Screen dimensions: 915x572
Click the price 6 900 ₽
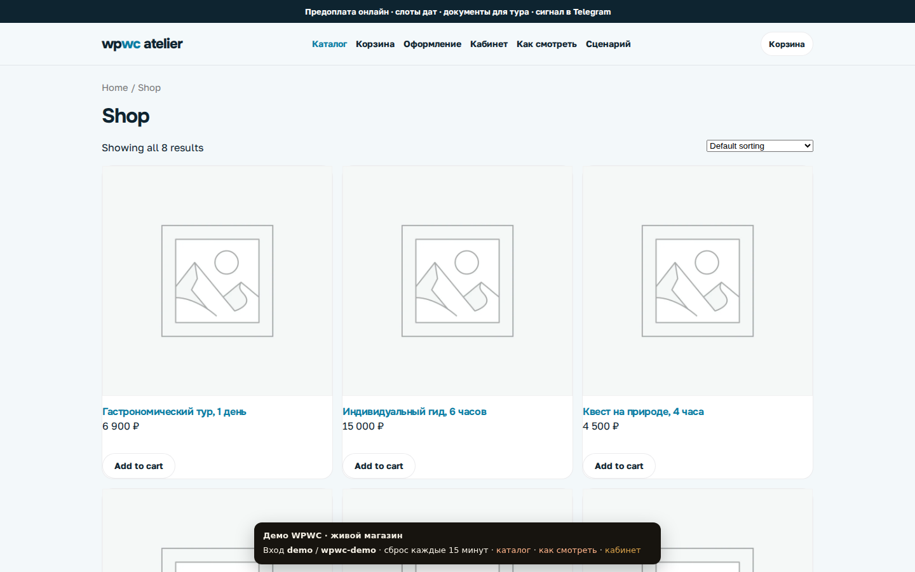[121, 426]
